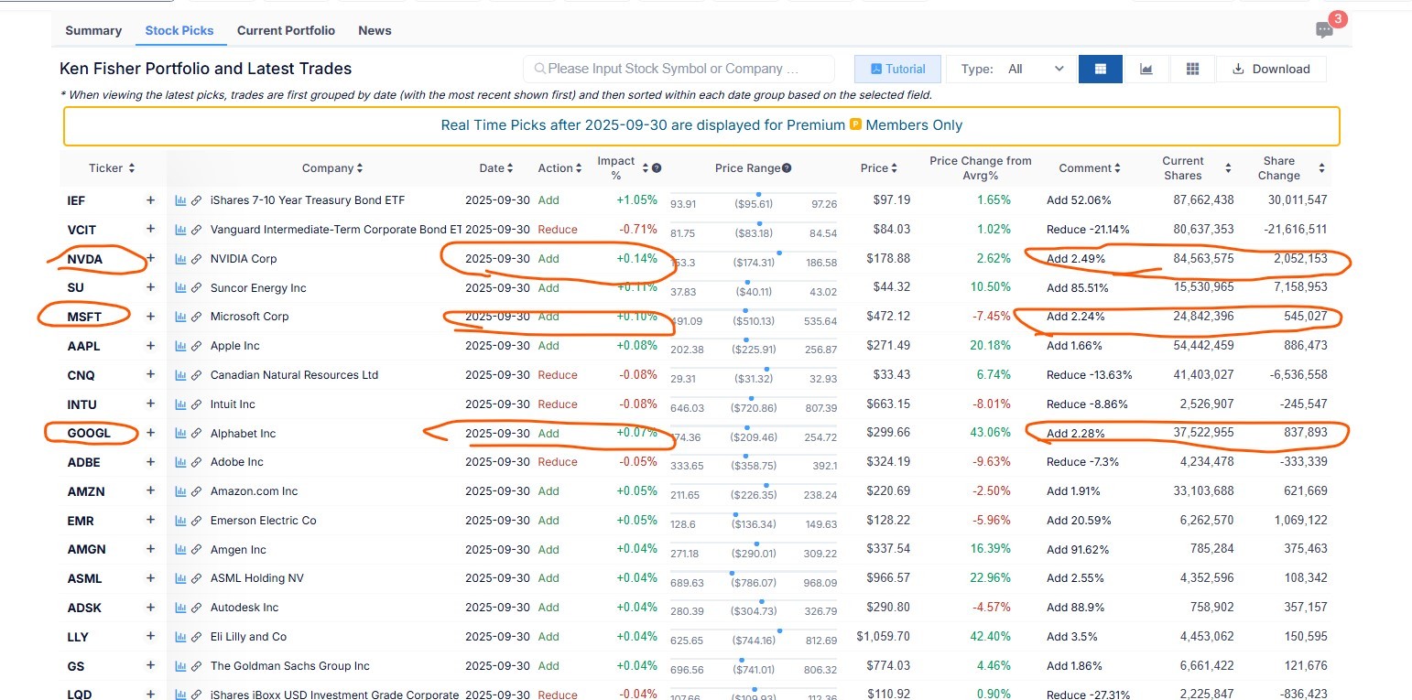Switch to the Current Portfolio tab
Screen dimensions: 1412x700
point(286,30)
